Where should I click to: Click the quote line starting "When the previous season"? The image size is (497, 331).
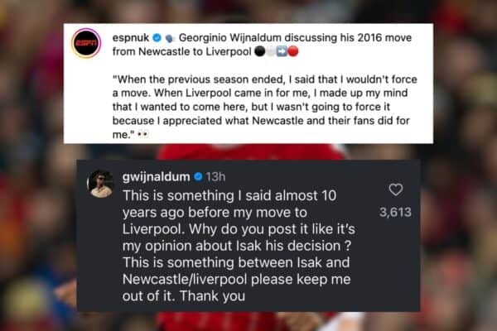click(x=265, y=79)
